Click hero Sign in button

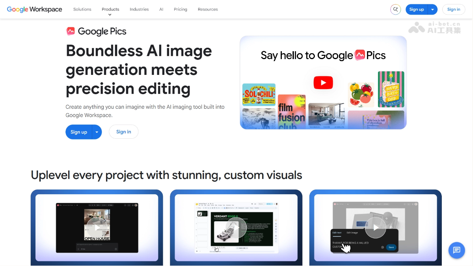click(x=124, y=132)
